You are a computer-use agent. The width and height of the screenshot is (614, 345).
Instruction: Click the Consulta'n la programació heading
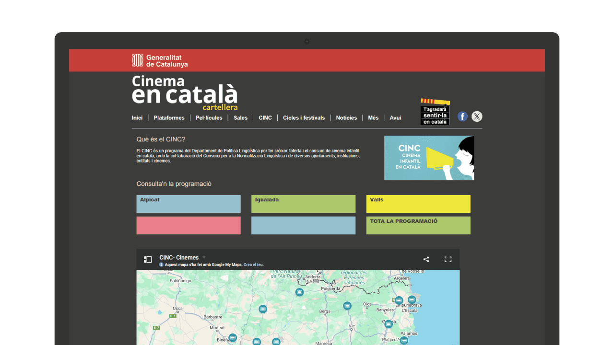click(174, 184)
